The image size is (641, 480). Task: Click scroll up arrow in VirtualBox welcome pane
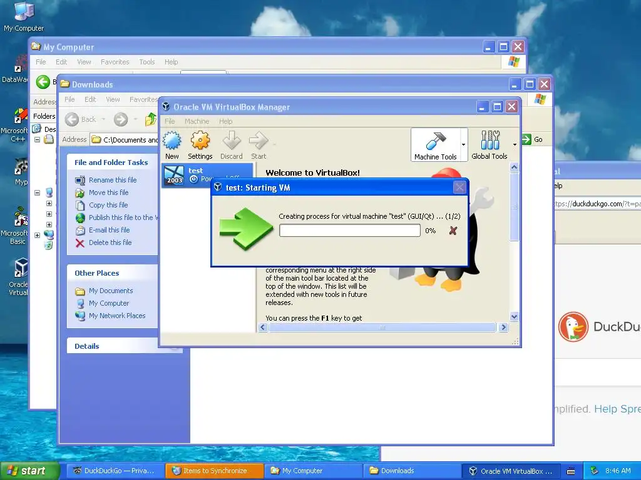coord(515,167)
